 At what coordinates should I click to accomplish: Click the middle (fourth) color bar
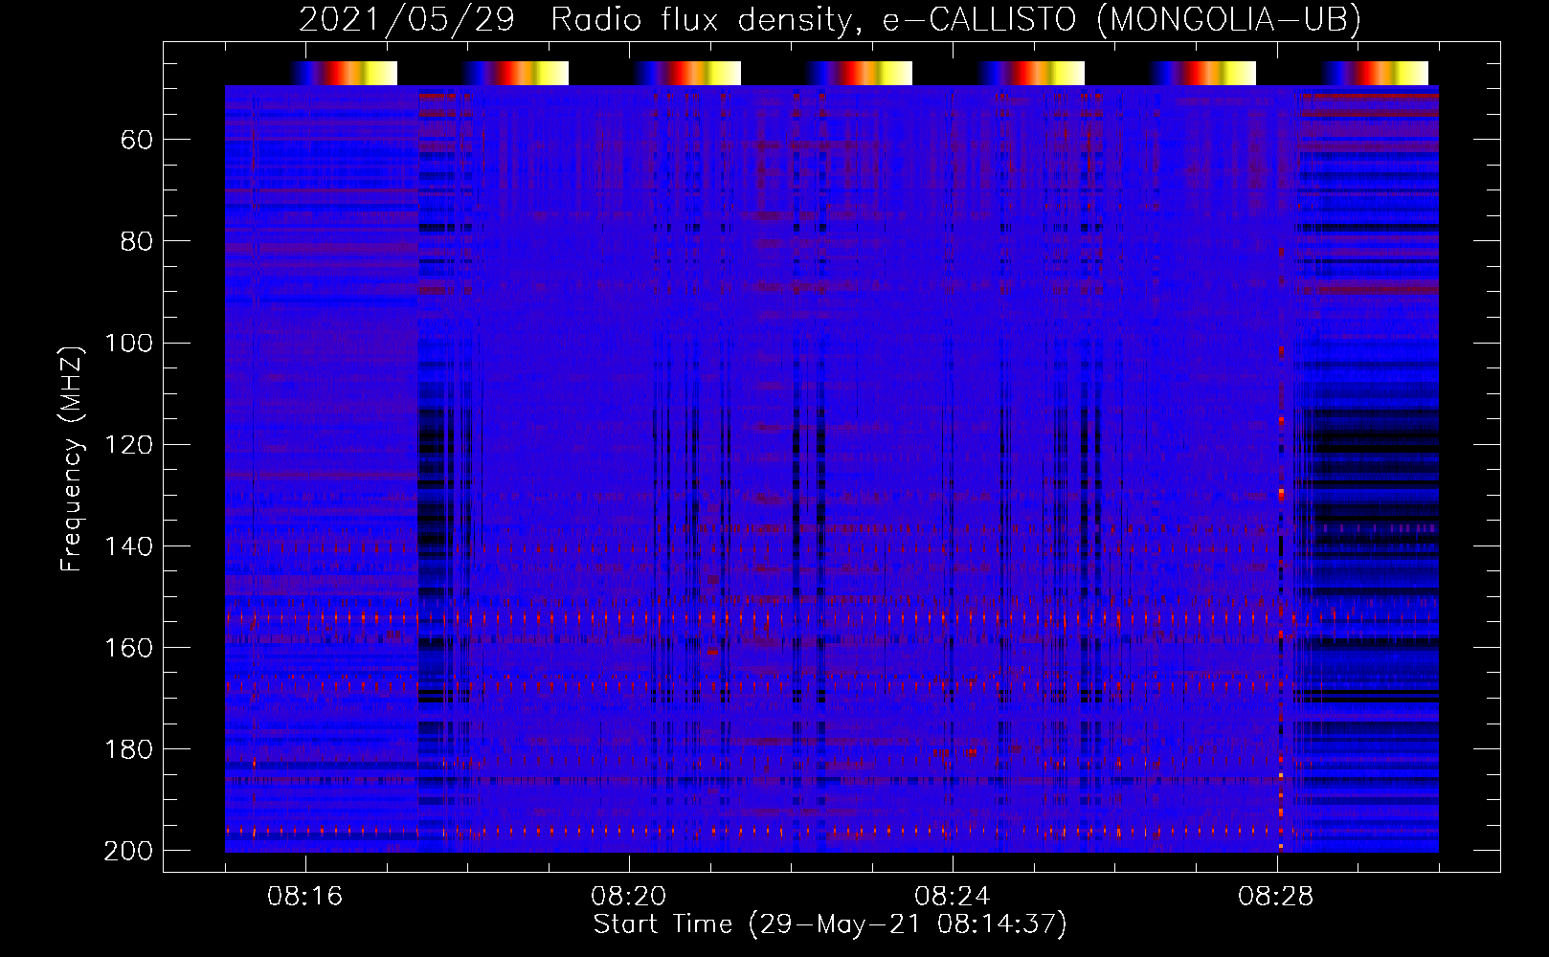(x=860, y=73)
